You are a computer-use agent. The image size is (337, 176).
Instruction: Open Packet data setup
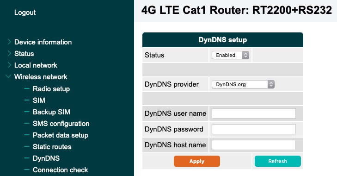(x=61, y=135)
